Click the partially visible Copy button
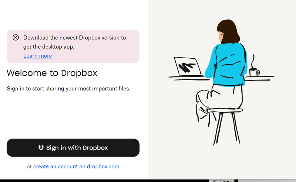This screenshot has height=182, width=296. 222,181
